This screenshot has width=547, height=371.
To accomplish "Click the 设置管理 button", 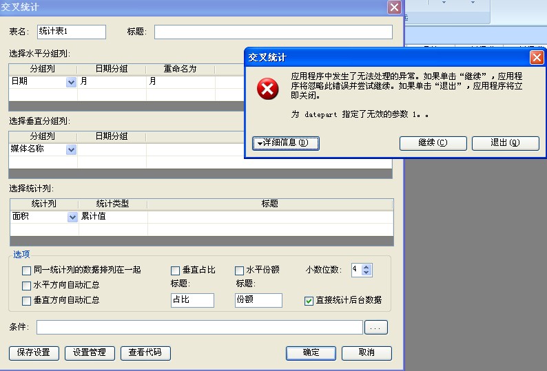I will [90, 353].
